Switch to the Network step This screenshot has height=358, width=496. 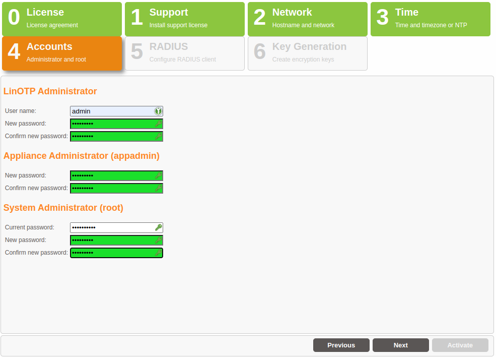[308, 19]
